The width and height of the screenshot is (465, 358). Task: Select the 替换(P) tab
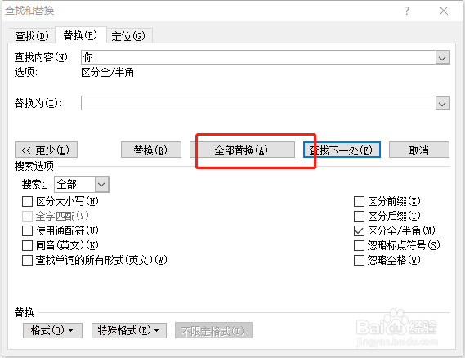[x=80, y=35]
